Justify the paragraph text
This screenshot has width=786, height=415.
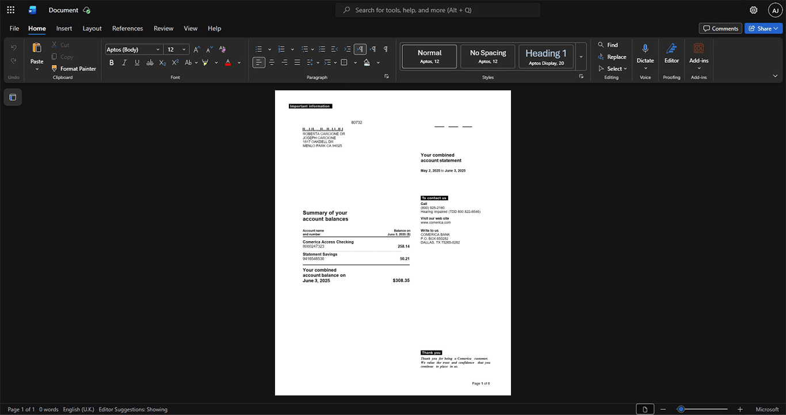click(297, 62)
